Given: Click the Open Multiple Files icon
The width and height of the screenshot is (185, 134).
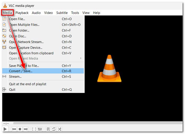Looking at the screenshot, I should [x=4, y=25].
